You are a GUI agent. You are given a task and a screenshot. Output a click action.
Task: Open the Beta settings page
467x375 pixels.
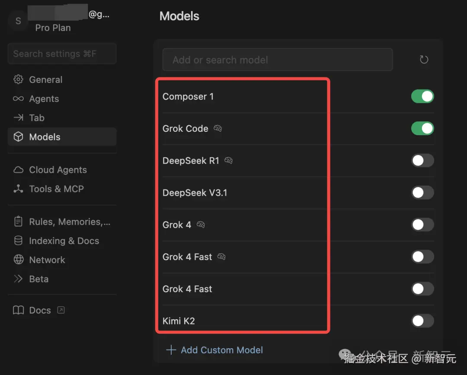coord(38,279)
